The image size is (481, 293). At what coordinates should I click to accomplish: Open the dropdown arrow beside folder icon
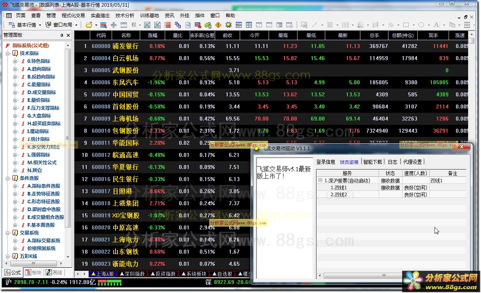pos(95,25)
